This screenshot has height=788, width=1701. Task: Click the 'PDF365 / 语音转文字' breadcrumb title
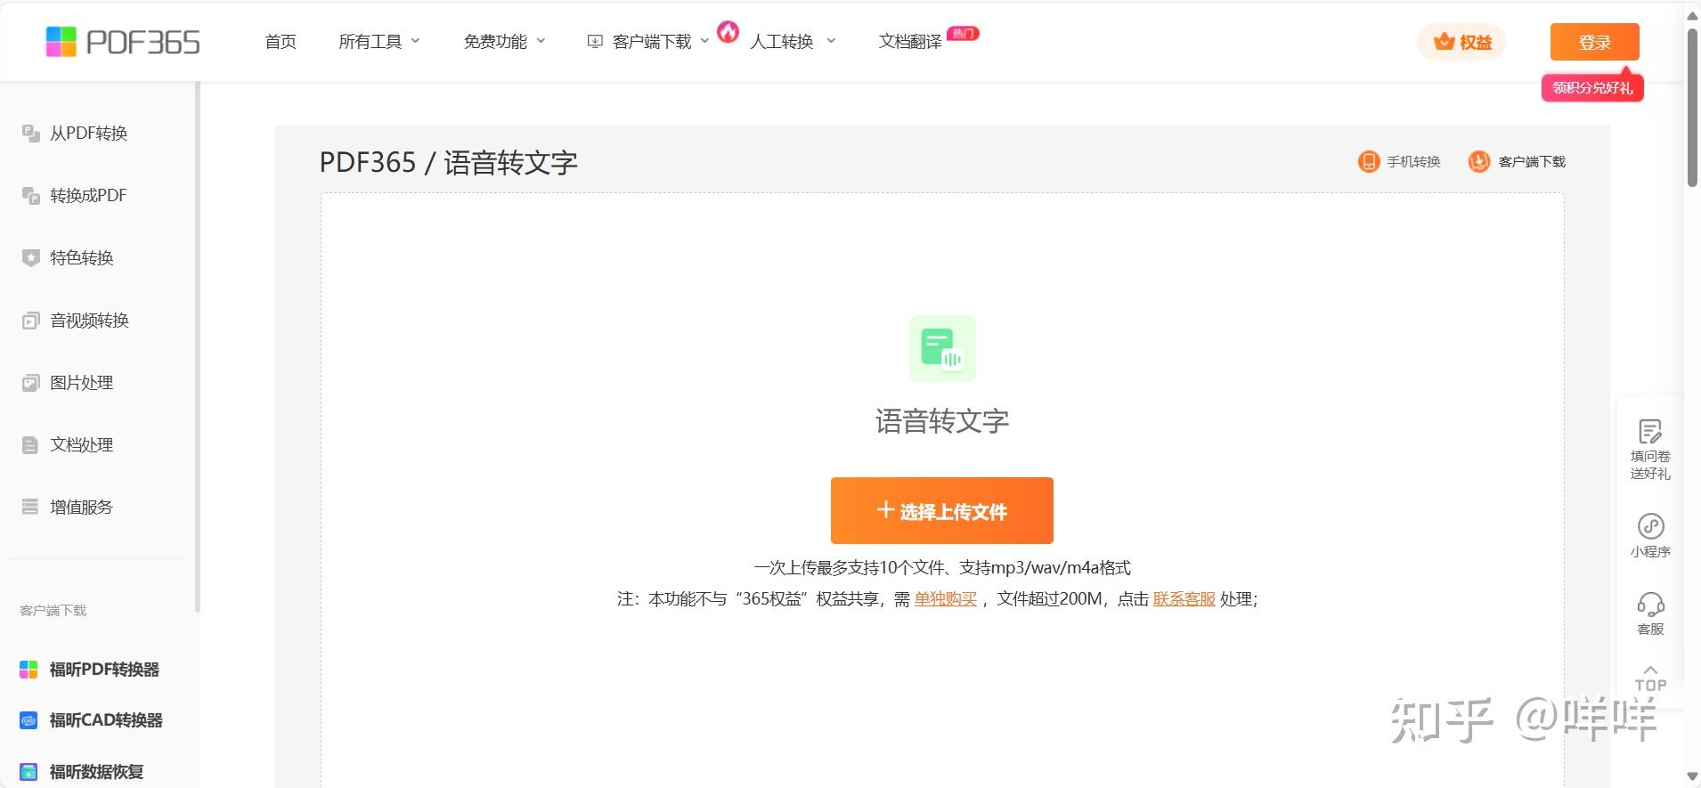coord(448,162)
